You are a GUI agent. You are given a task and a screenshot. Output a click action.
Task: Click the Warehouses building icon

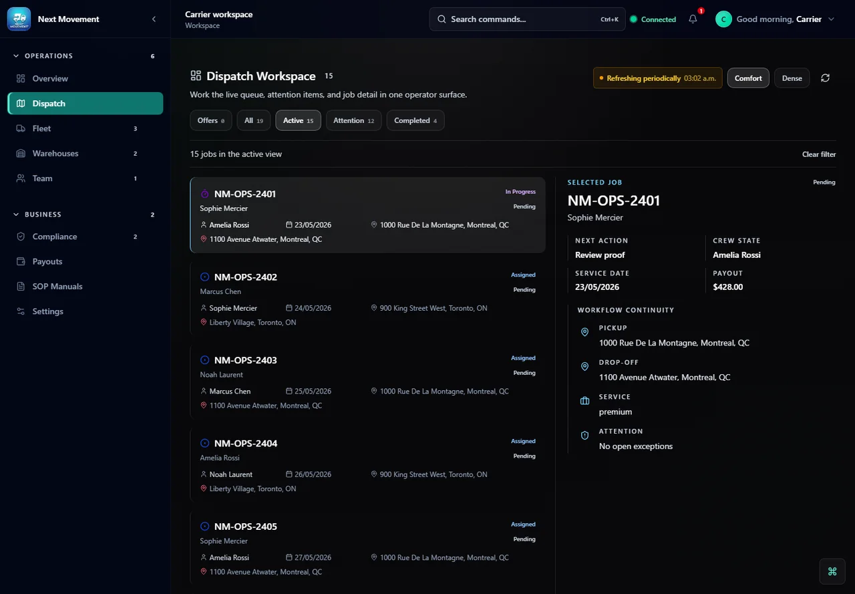(x=21, y=154)
